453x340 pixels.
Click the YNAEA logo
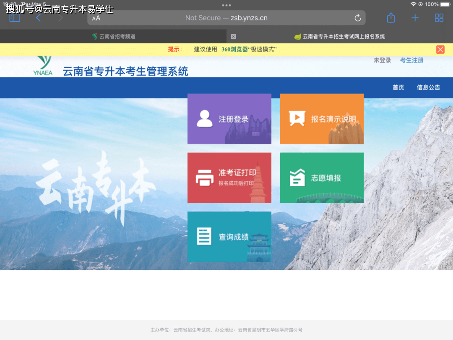click(x=43, y=66)
